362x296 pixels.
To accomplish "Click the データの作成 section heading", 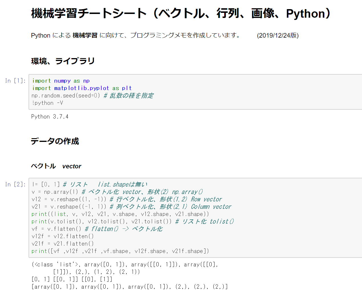I will click(55, 141).
